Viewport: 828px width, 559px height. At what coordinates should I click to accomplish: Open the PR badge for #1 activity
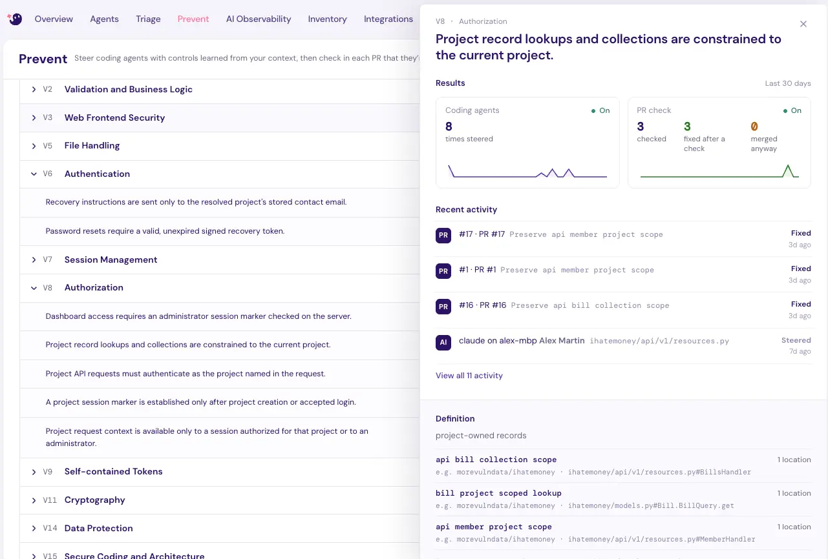pos(443,271)
